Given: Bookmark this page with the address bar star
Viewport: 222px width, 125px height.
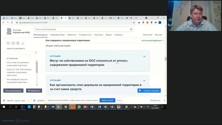Looking at the screenshot, I should click(134, 23).
